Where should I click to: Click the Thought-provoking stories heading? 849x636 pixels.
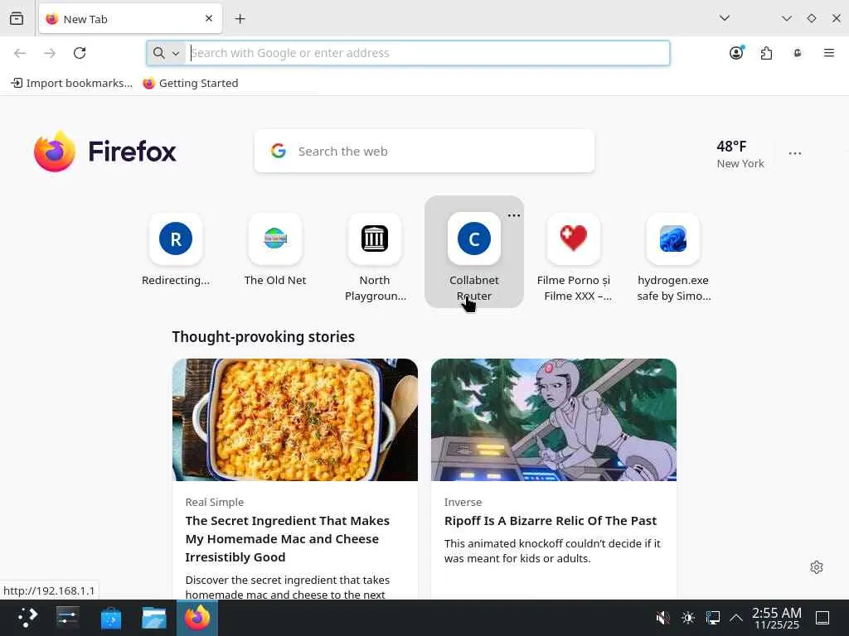[263, 336]
